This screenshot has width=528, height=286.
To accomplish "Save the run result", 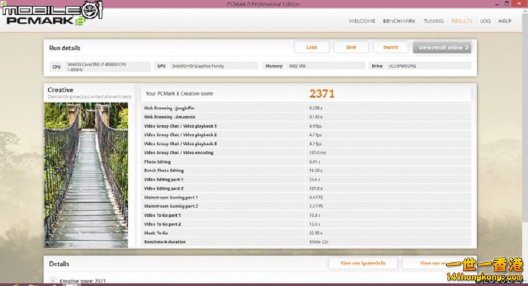I will tap(351, 47).
